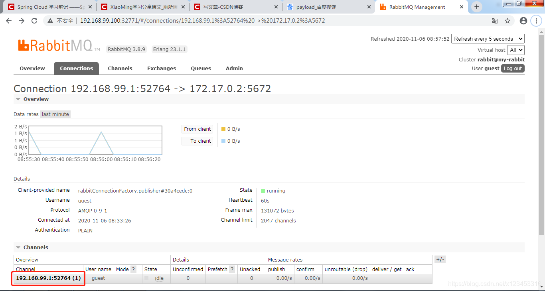Open the Connections navigation tab
Viewport: 545px width, 291px height.
[x=76, y=68]
